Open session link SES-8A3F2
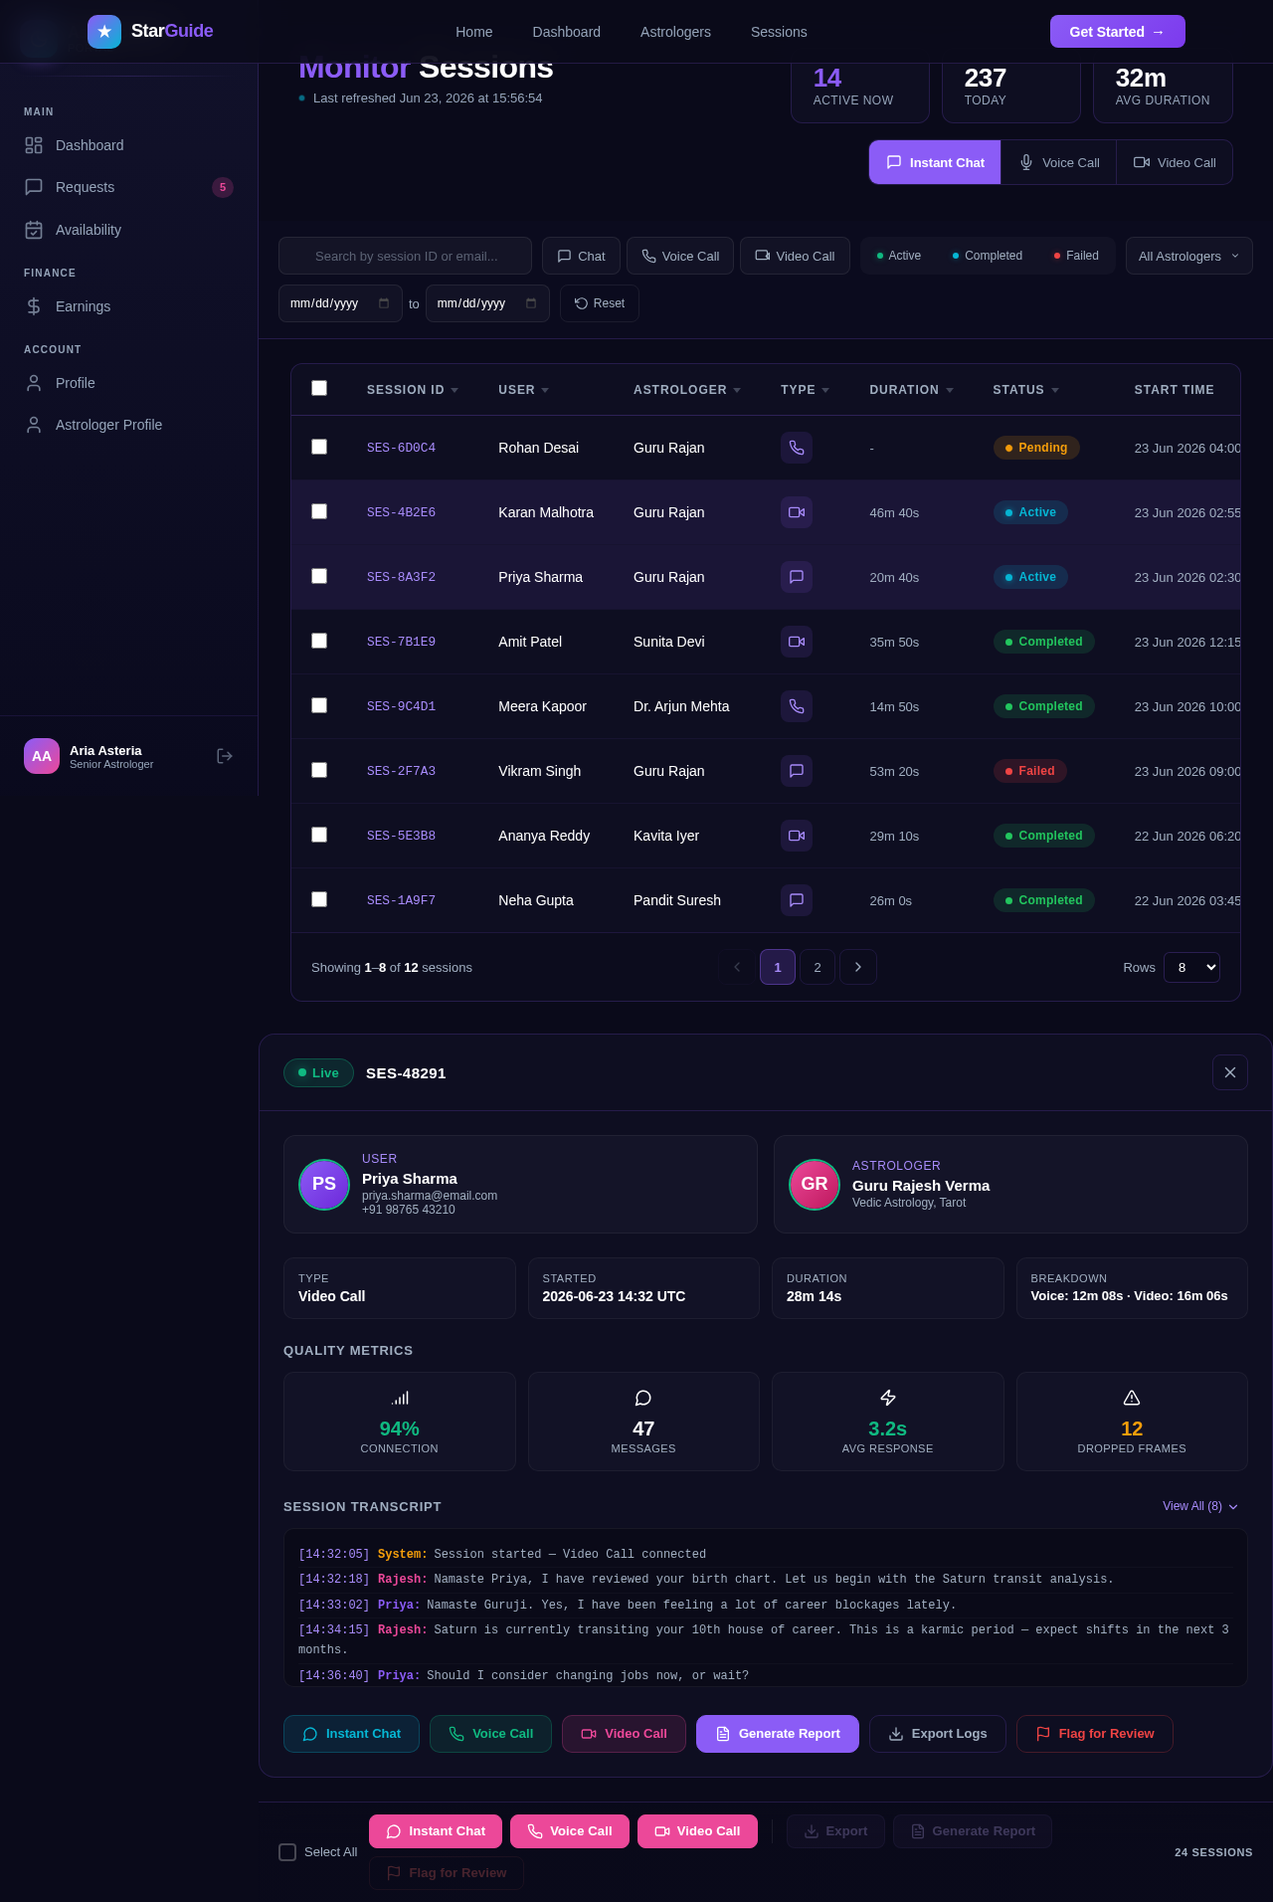The height and width of the screenshot is (1902, 1273). [x=401, y=577]
